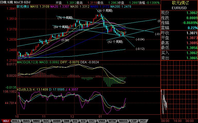Click the 买入 row value 1.3062

(192, 53)
